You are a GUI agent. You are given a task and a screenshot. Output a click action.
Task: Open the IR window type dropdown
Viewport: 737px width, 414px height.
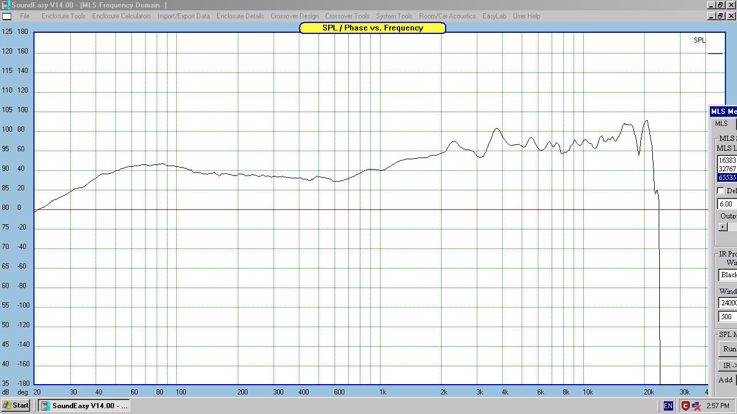click(x=728, y=275)
